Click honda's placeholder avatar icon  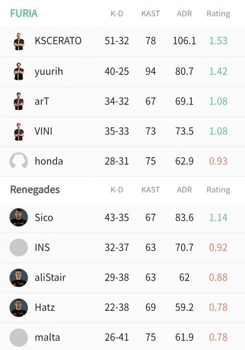[x=19, y=161]
